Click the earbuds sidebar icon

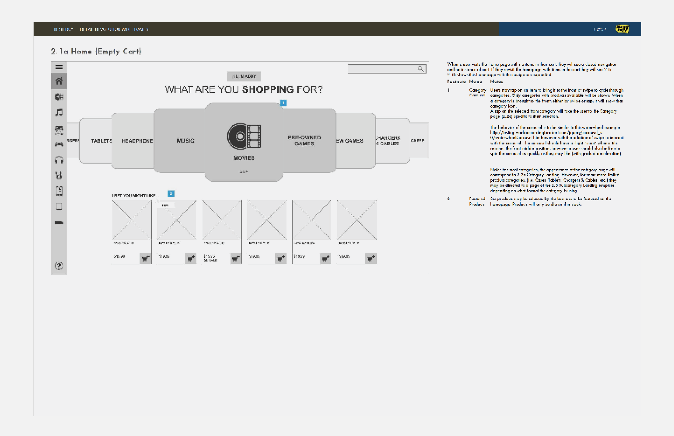point(59,175)
